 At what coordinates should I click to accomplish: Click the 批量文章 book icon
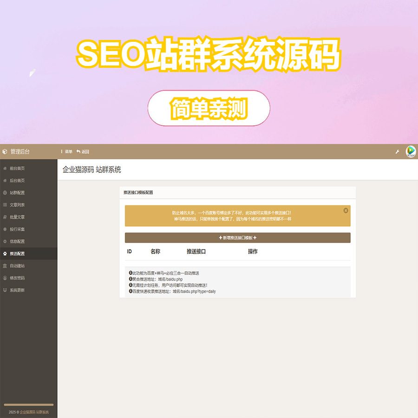5,216
